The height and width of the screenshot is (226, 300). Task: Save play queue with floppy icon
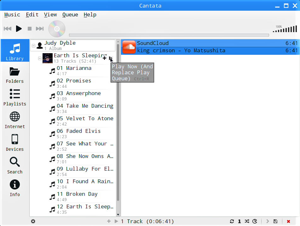click(275, 221)
